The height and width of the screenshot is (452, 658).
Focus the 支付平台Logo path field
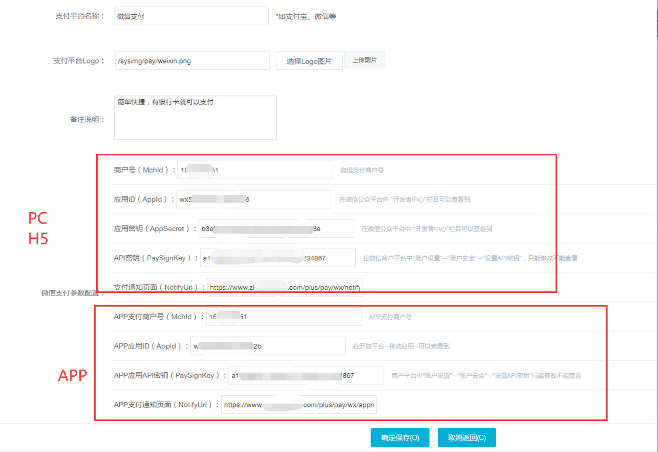[192, 61]
